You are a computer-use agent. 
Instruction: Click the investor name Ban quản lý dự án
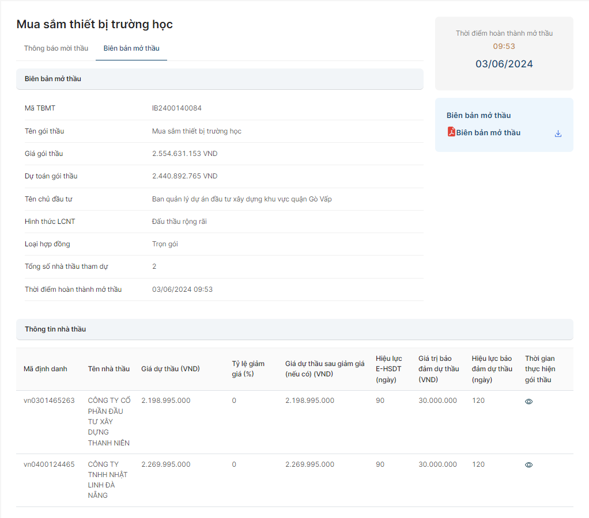[241, 199]
